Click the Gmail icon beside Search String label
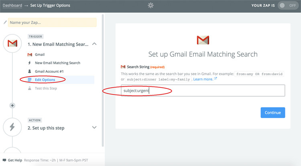The width and height of the screenshot is (301, 166). [x=123, y=67]
